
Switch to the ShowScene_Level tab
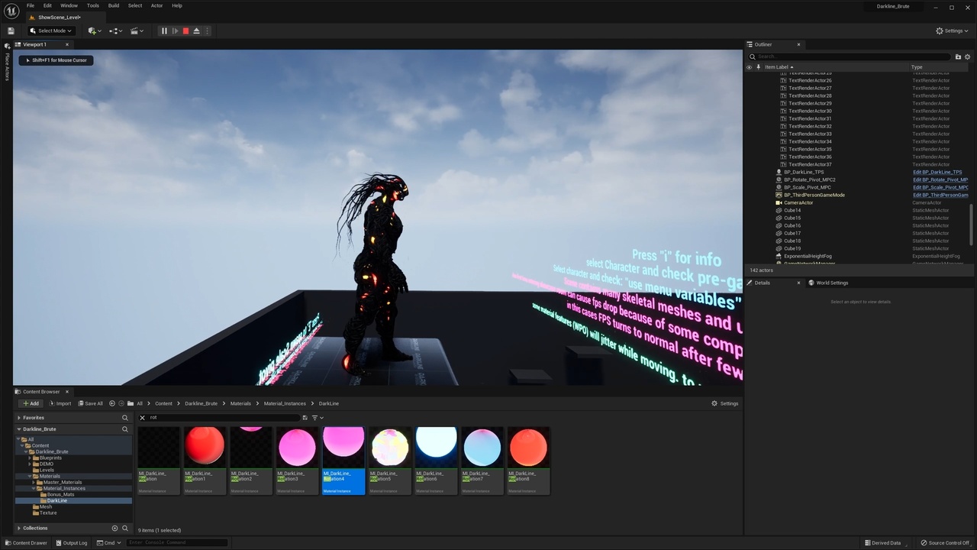click(x=59, y=17)
